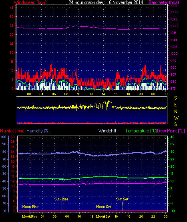The width and height of the screenshot is (187, 222).
Task: Click value 25 on the windspeed axis
Action: tap(12, 44)
